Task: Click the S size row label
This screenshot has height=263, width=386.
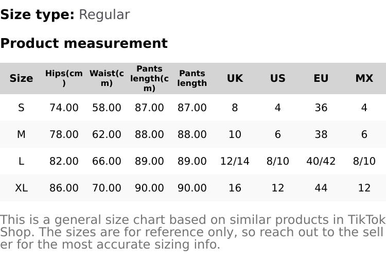Action: coord(21,108)
